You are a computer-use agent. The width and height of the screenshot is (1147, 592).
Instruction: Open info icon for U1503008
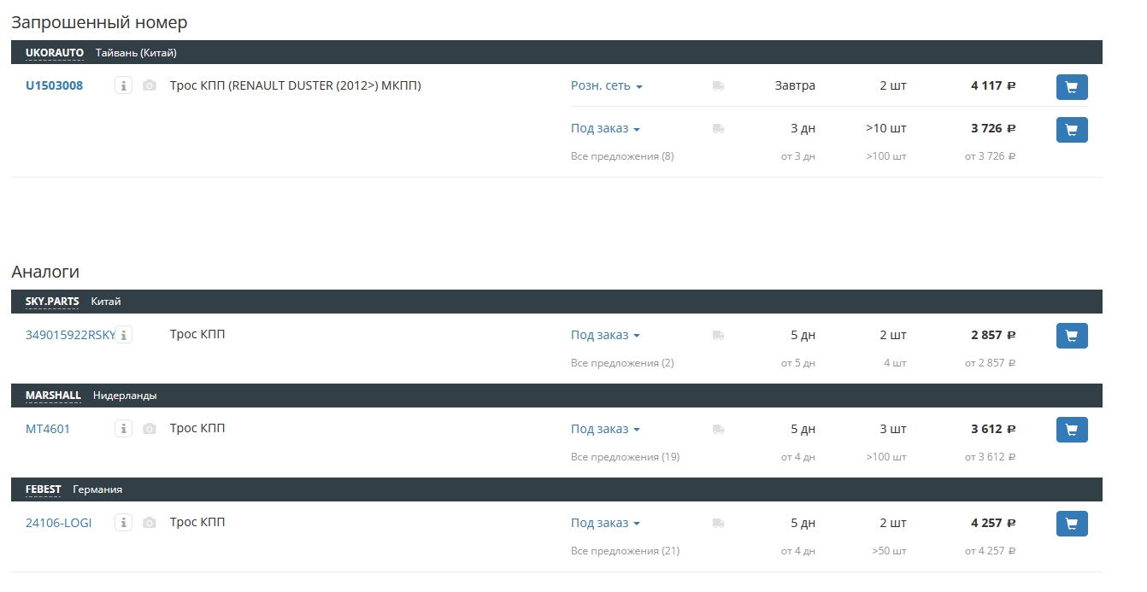pos(124,85)
